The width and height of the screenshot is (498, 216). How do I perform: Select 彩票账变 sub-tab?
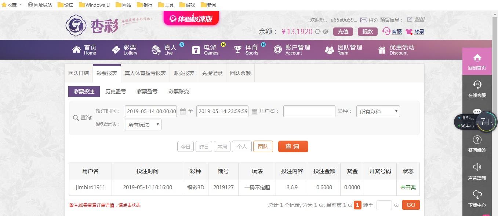point(179,92)
